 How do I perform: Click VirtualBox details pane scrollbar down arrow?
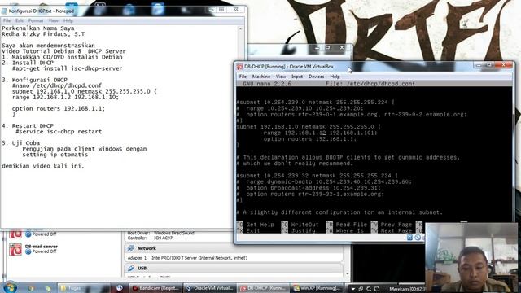point(348,273)
